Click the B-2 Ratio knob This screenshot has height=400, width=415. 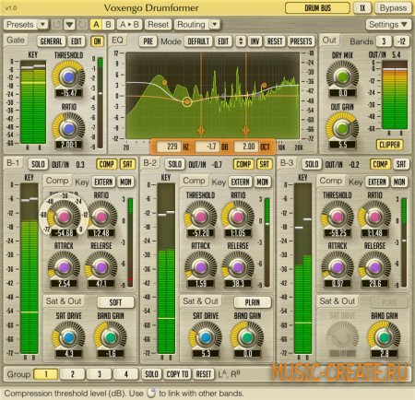(238, 217)
